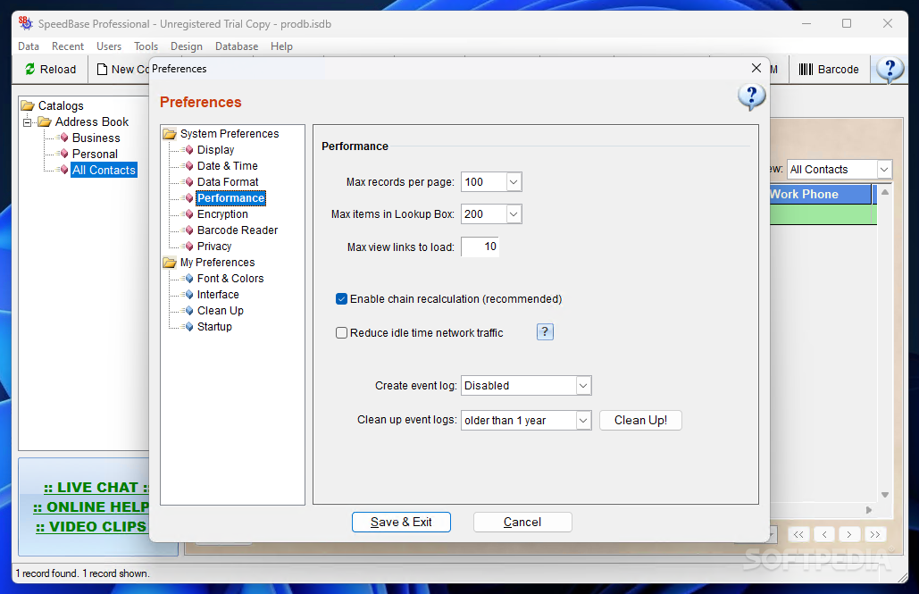Select Barcode Reader preferences
Image resolution: width=919 pixels, height=594 pixels.
tap(238, 230)
